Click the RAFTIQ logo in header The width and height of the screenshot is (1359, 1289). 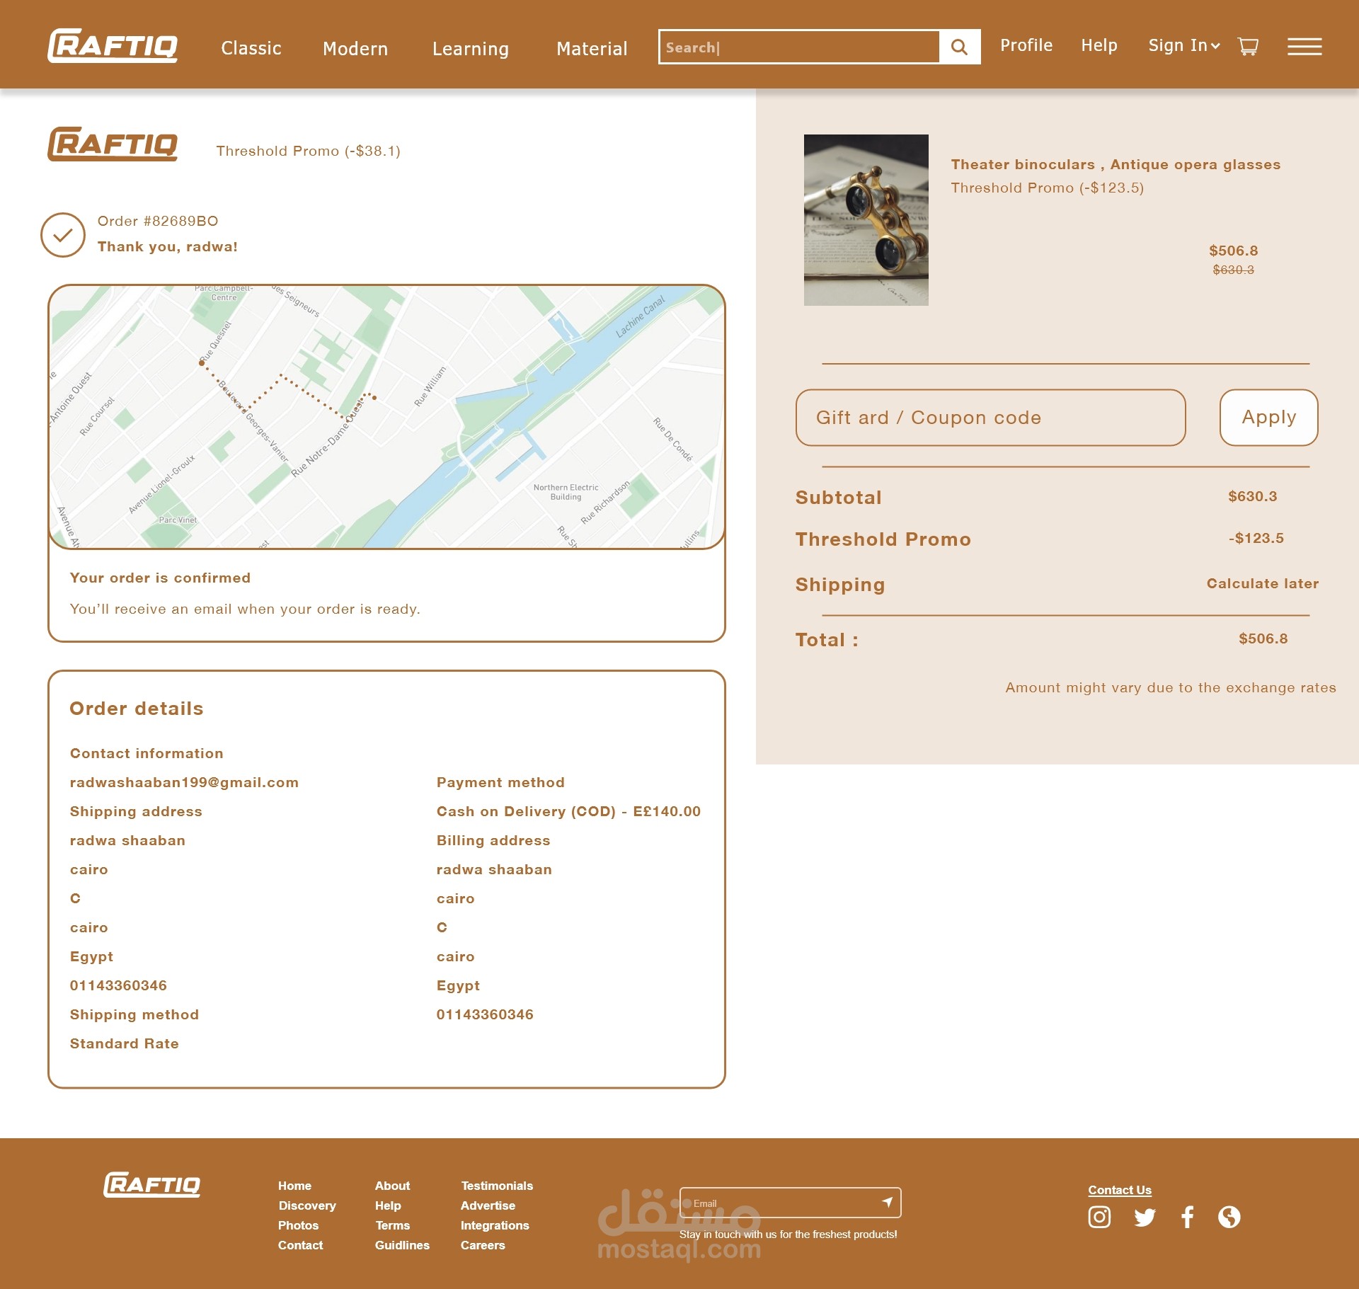tap(113, 46)
